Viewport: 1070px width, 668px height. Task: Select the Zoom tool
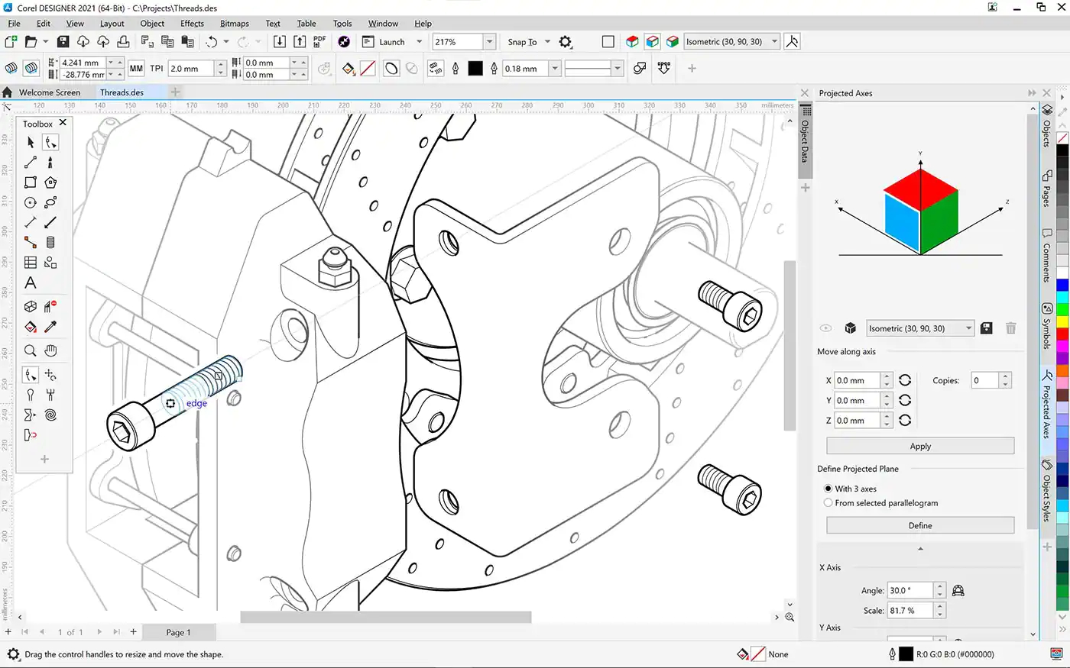coord(31,350)
